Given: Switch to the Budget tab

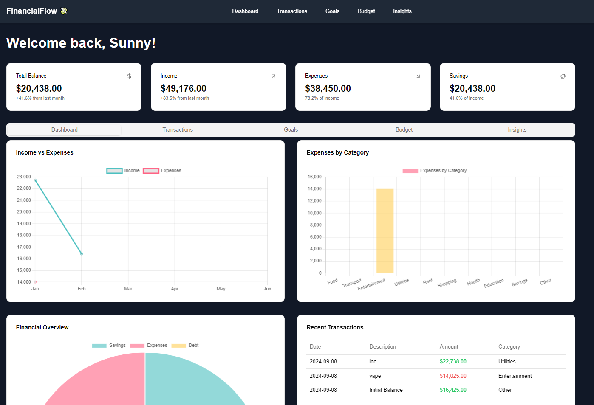Looking at the screenshot, I should point(404,129).
